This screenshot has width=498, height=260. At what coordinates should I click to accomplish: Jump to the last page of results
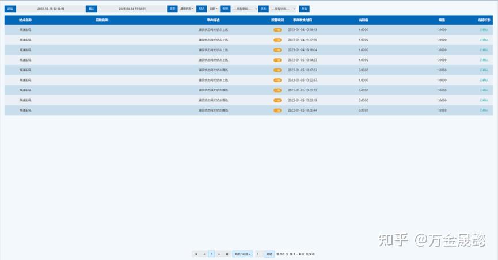click(227, 254)
